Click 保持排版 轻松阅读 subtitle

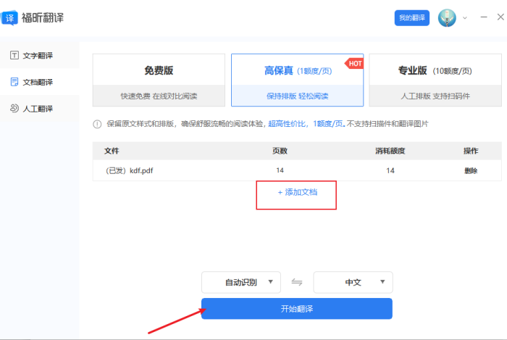[297, 96]
